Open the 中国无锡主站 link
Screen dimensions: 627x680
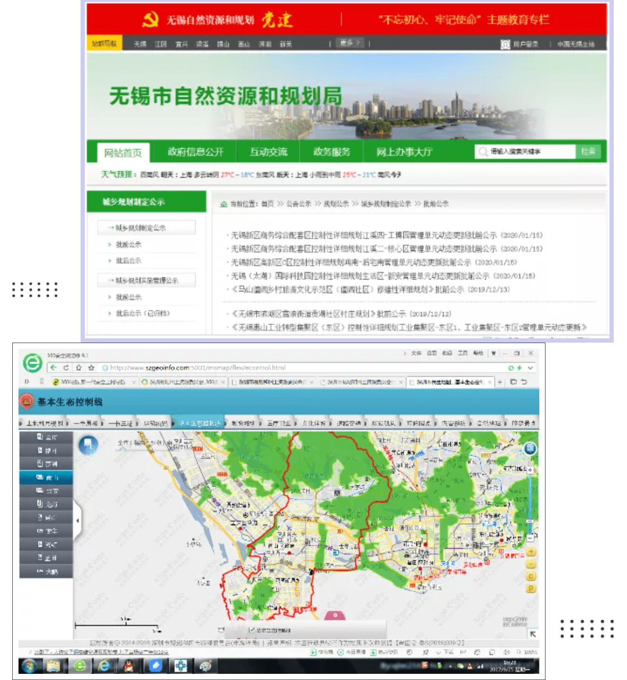coord(576,44)
